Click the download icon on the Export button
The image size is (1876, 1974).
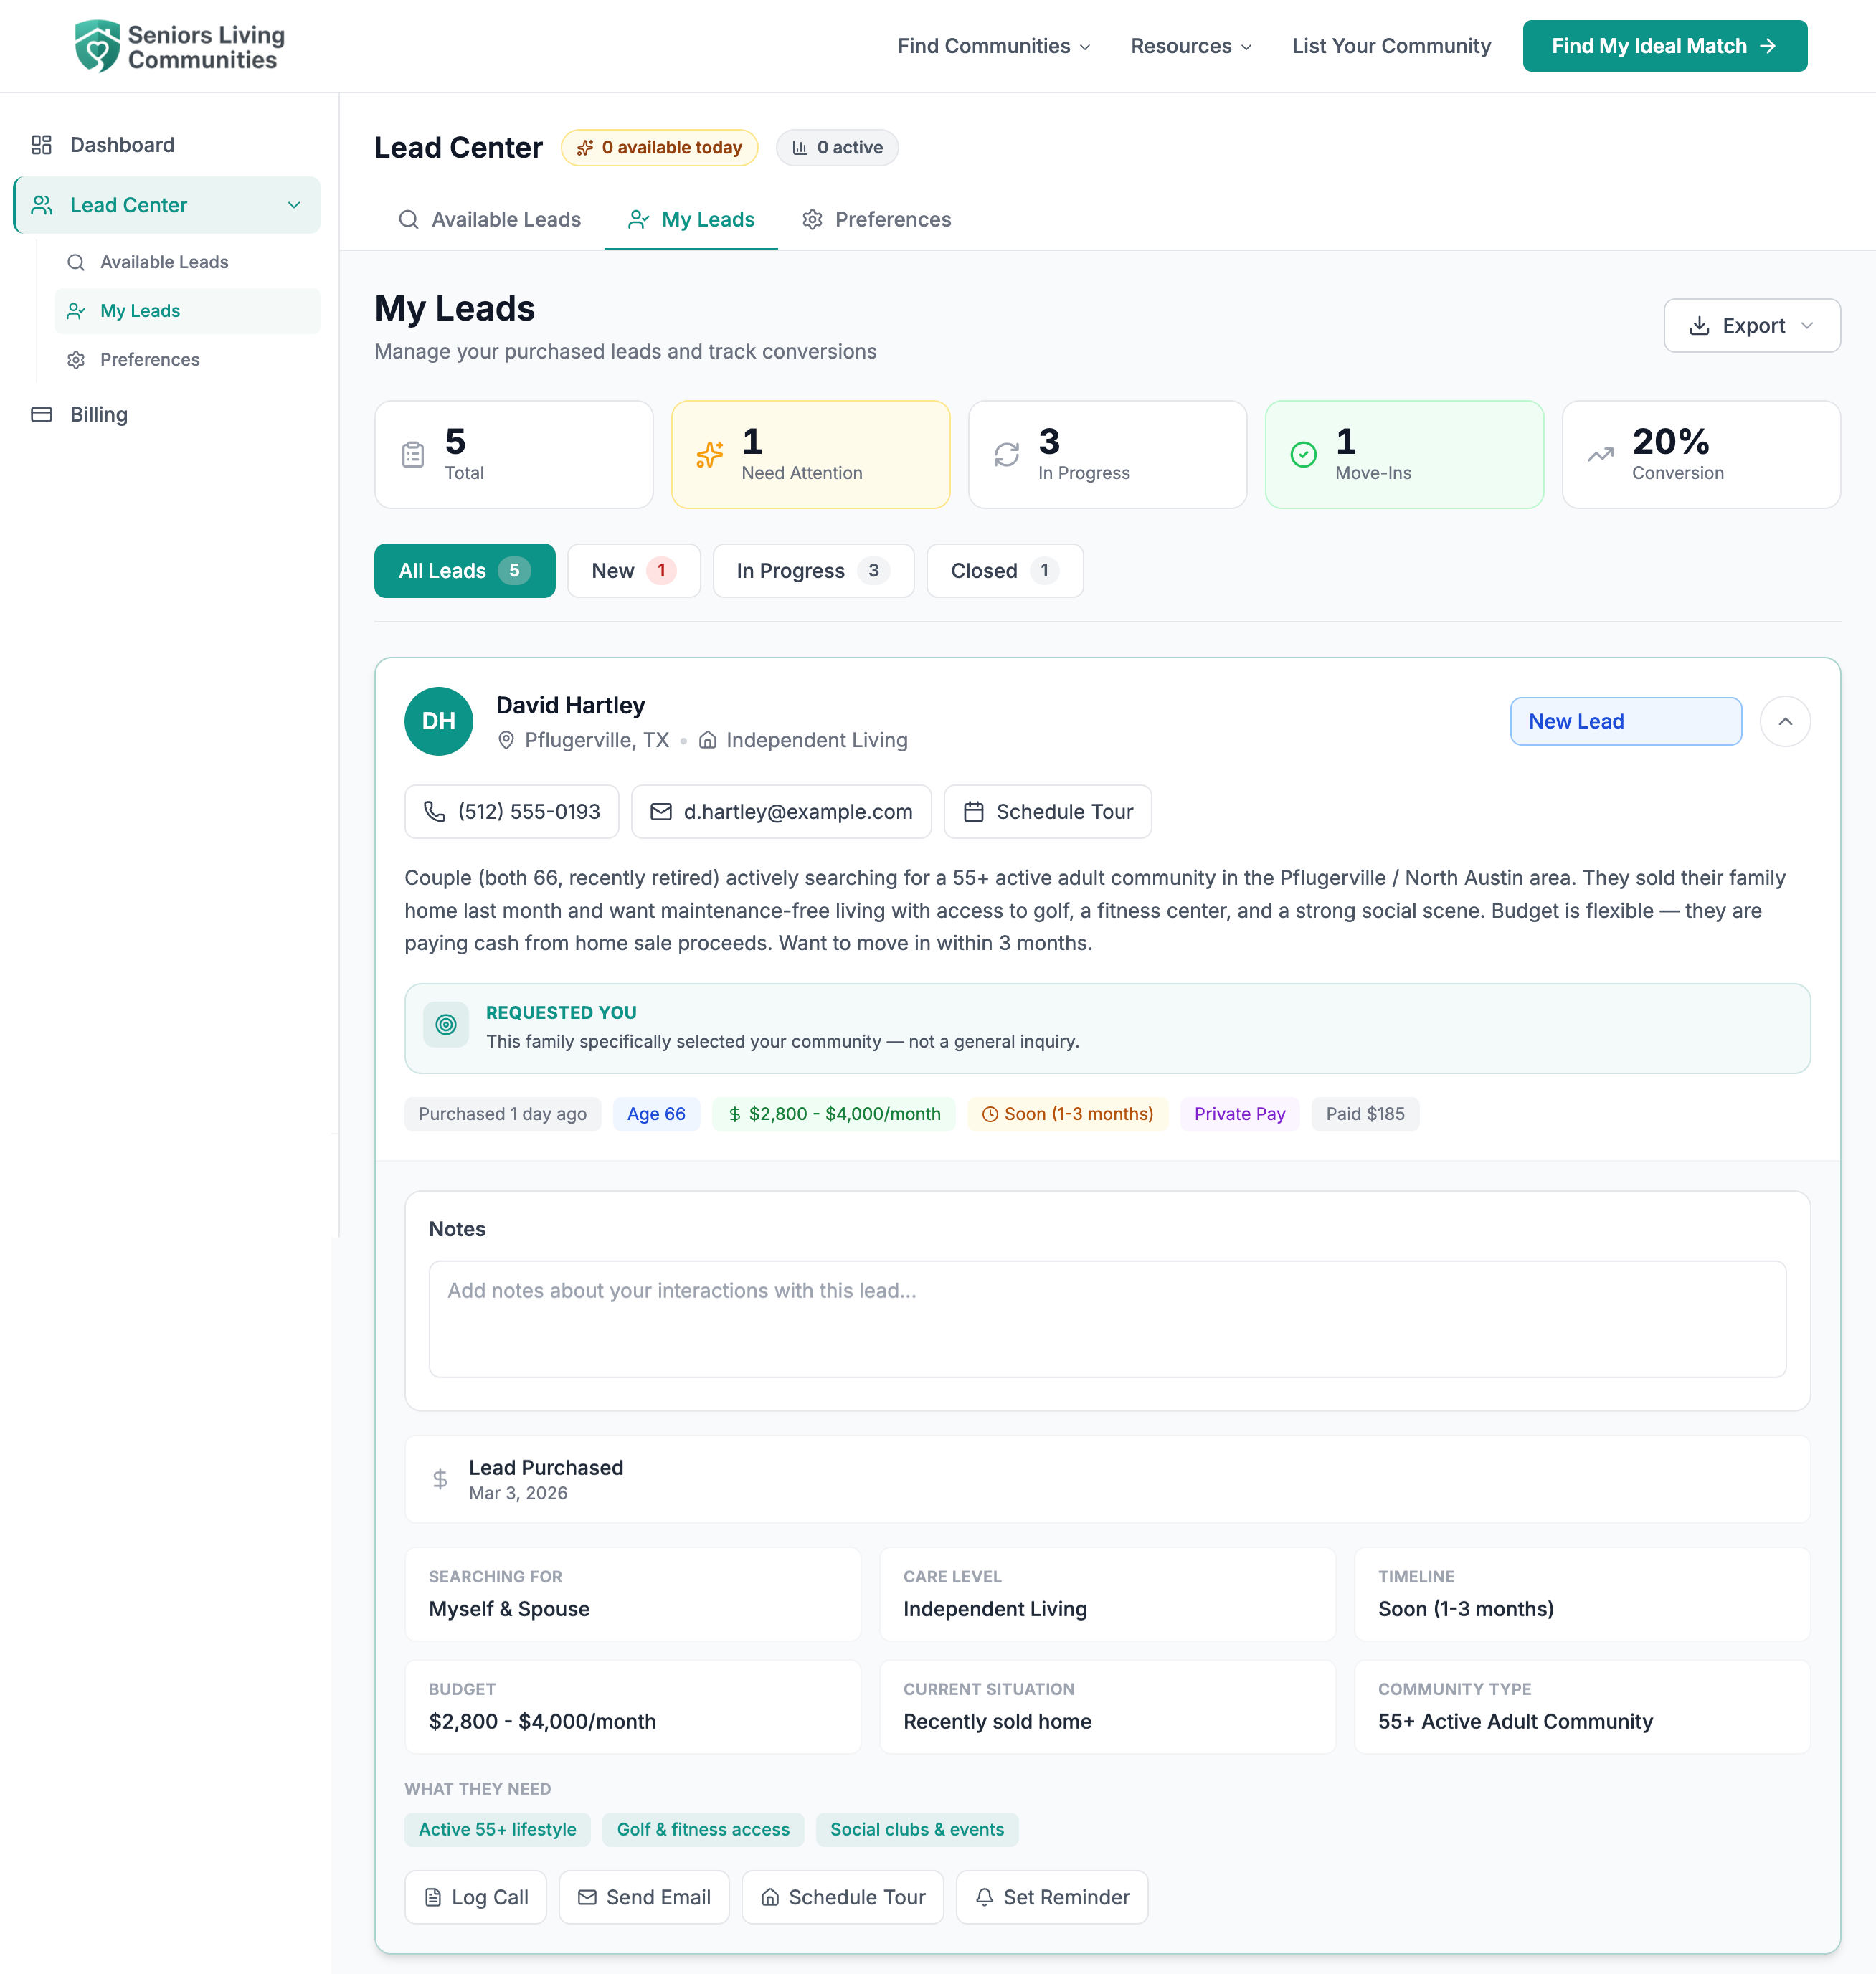(x=1701, y=325)
